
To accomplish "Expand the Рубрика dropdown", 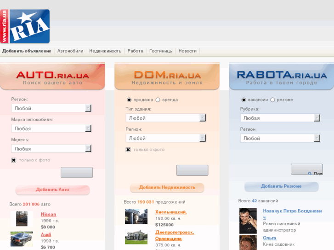I will click(280, 118).
